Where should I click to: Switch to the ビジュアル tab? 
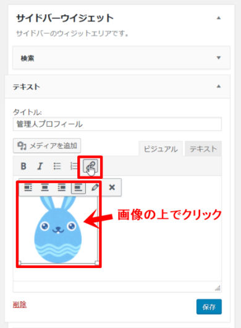click(x=161, y=149)
